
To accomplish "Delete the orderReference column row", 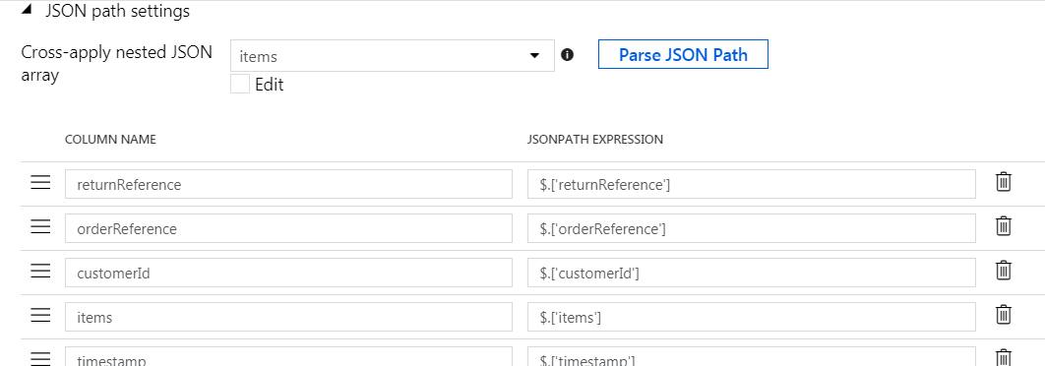I will pyautogui.click(x=1003, y=226).
